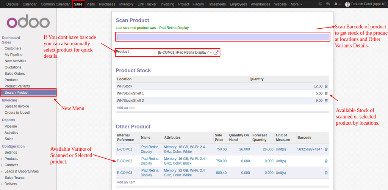This screenshot has width=388, height=190.
Task: Open Orders to Upsell in sidebar
Action: click(x=17, y=113)
